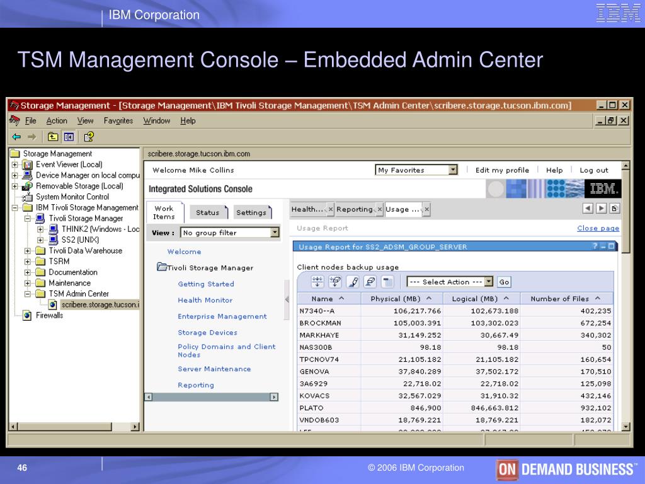Expand the THINK2 (Windows) server node
This screenshot has height=484, width=645.
(x=40, y=229)
